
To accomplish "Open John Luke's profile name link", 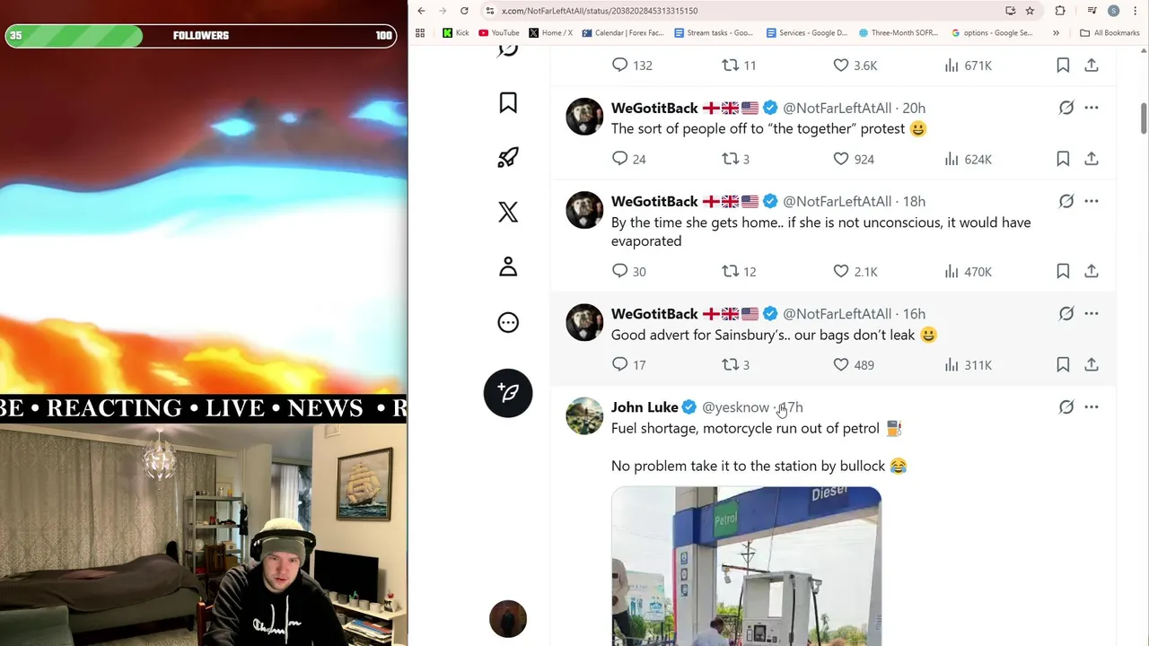I will 645,407.
